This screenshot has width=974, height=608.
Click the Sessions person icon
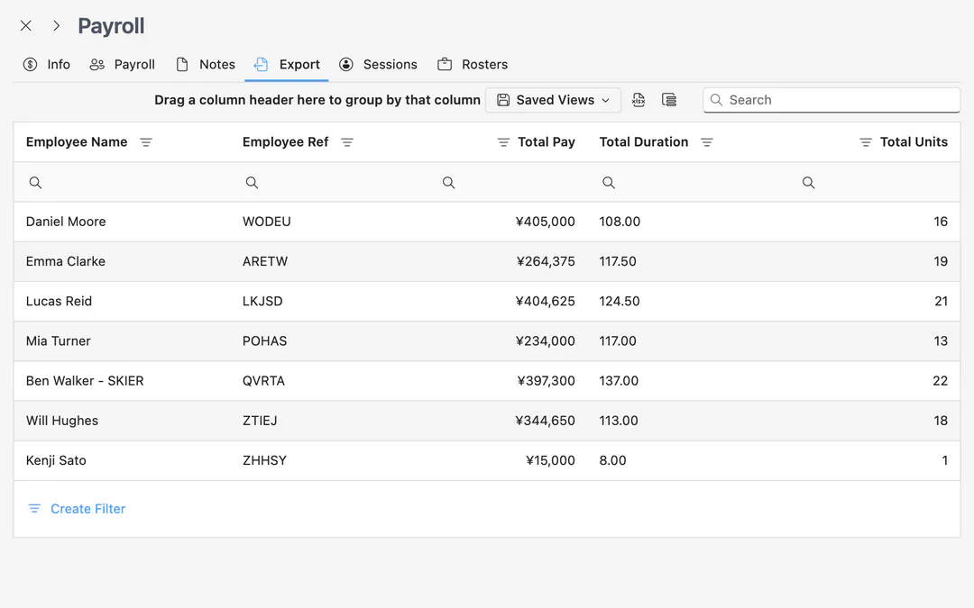346,65
